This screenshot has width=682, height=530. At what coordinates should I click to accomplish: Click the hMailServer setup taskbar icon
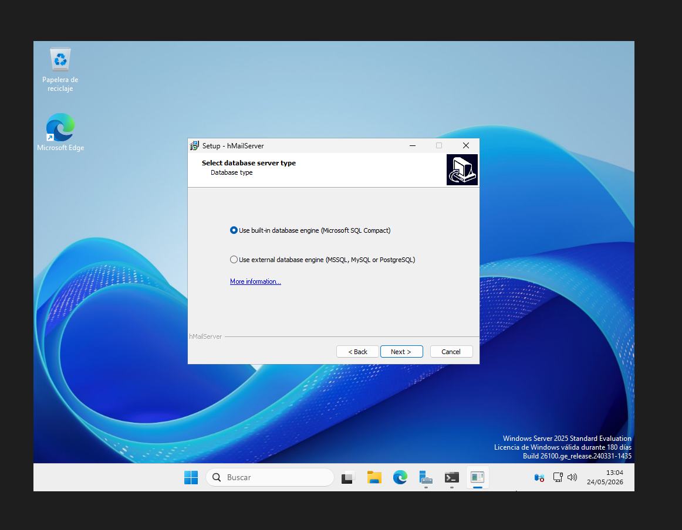(478, 477)
